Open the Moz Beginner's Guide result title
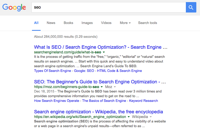This screenshot has height=130, width=200. tap(100, 82)
